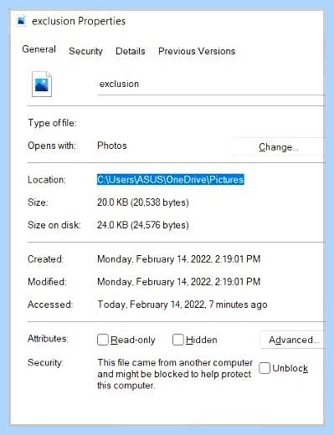Screen dimensions: 334x435
Task: Click the exclusion file name field
Action: 211,84
